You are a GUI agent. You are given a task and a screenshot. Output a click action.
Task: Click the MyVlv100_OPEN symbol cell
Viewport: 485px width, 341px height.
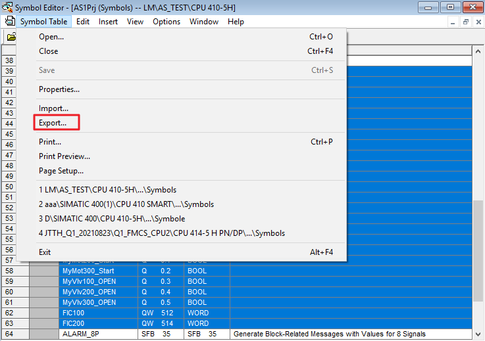98,281
